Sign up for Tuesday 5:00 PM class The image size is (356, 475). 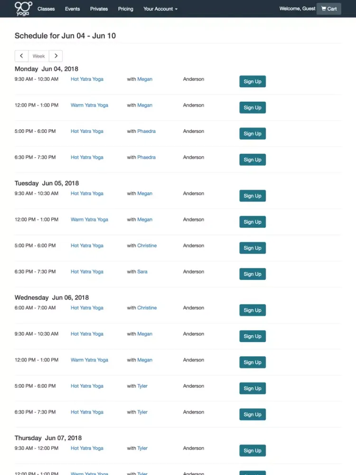pos(252,248)
